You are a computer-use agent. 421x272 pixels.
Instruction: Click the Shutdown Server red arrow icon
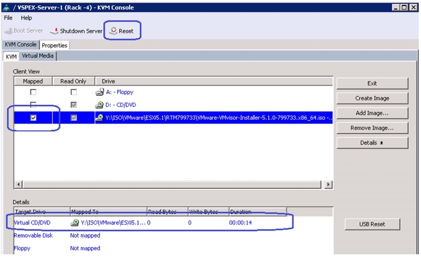coord(54,31)
